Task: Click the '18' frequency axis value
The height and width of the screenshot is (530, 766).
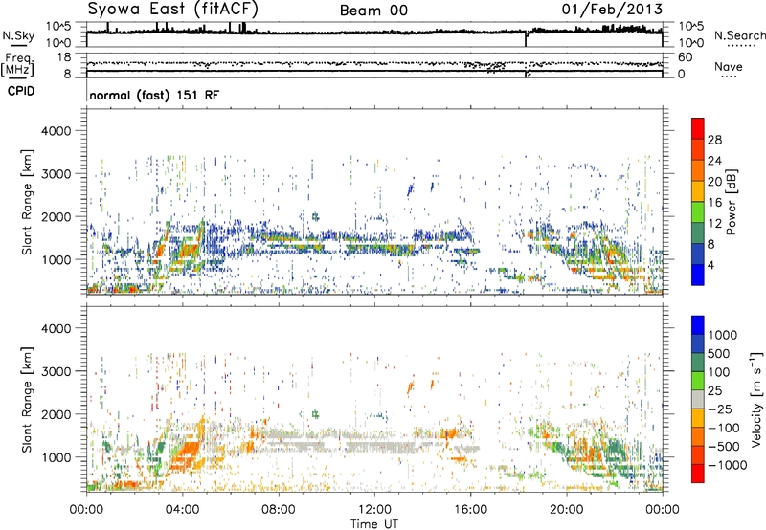Action: (63, 57)
